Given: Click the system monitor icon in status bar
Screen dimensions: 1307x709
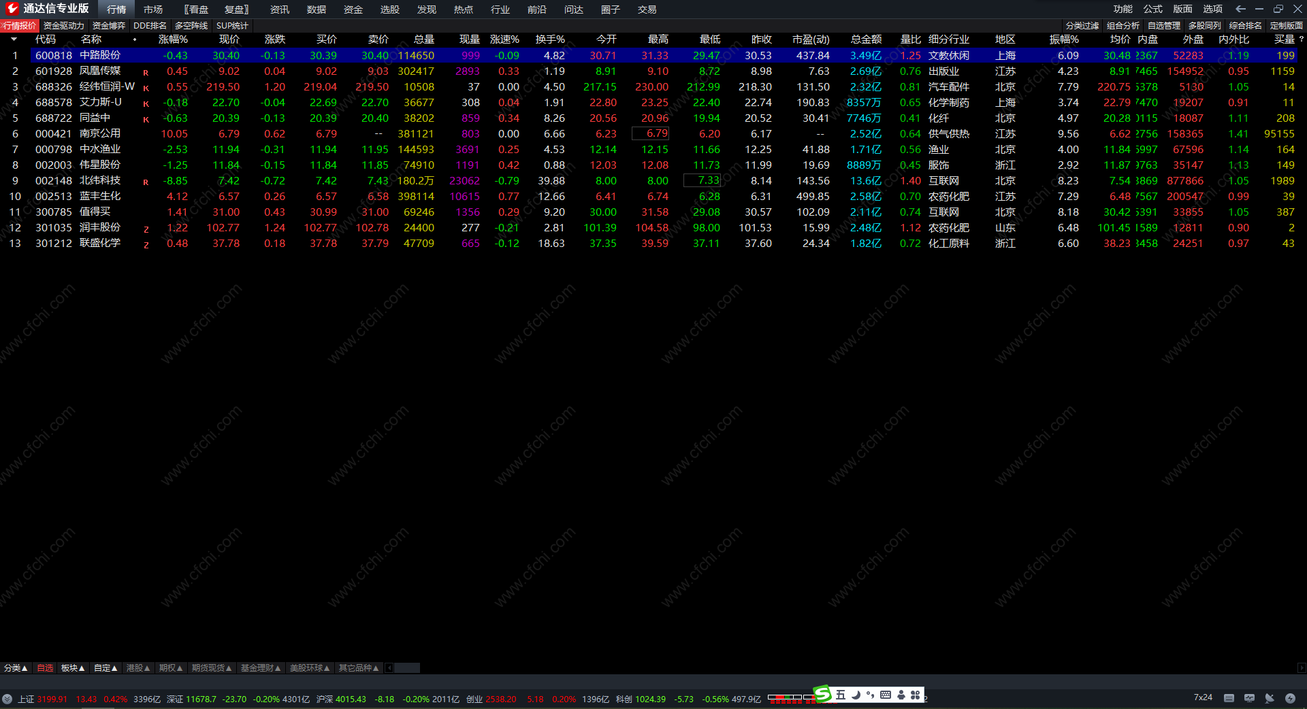Looking at the screenshot, I should (1249, 698).
